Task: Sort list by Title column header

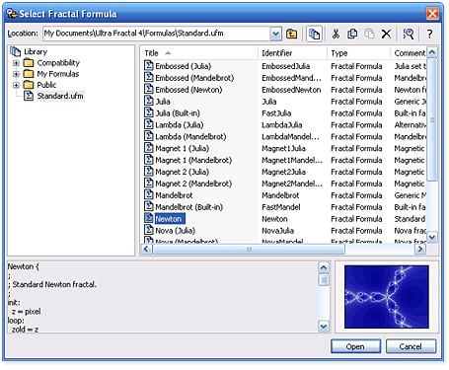Action: [x=199, y=53]
